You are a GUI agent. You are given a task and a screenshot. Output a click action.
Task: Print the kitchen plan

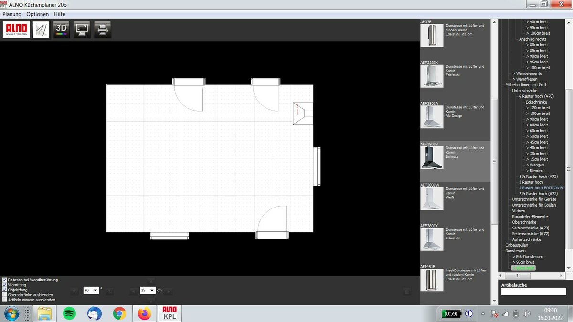[x=102, y=30]
